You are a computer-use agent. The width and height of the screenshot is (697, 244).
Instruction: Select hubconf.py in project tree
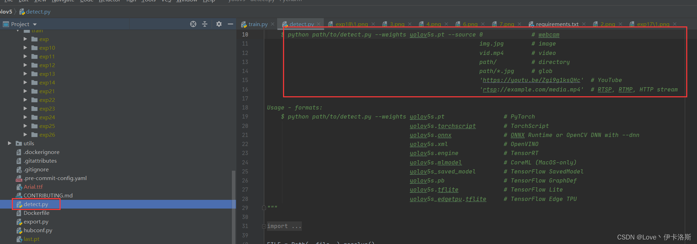[38, 230]
